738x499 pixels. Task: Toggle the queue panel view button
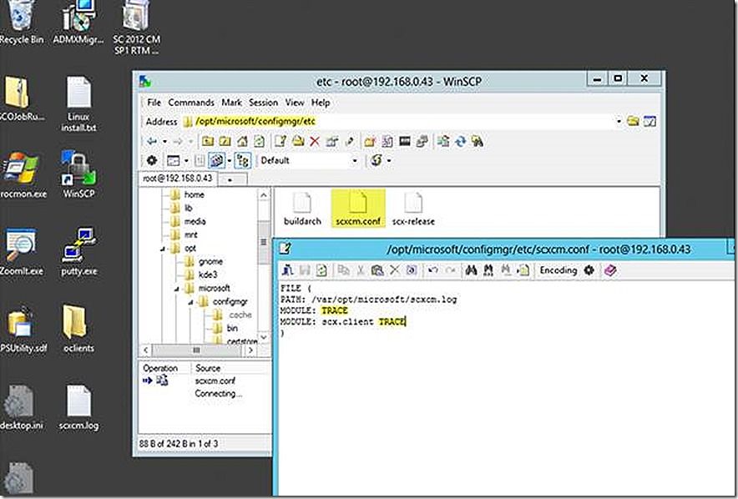[x=216, y=160]
